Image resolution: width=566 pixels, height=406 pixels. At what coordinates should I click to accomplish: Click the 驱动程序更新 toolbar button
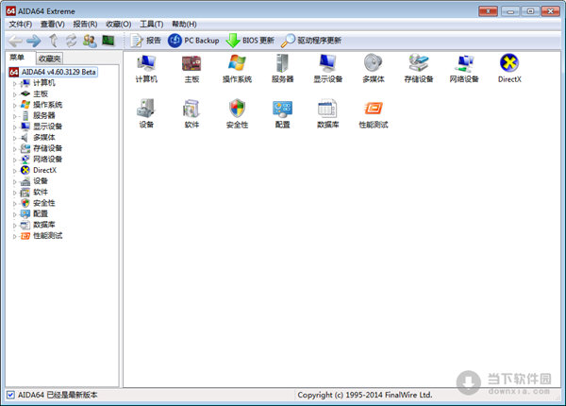pyautogui.click(x=311, y=41)
